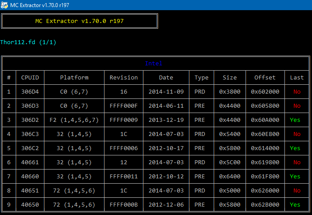
Task: Click the Platform column header
Action: (74, 78)
